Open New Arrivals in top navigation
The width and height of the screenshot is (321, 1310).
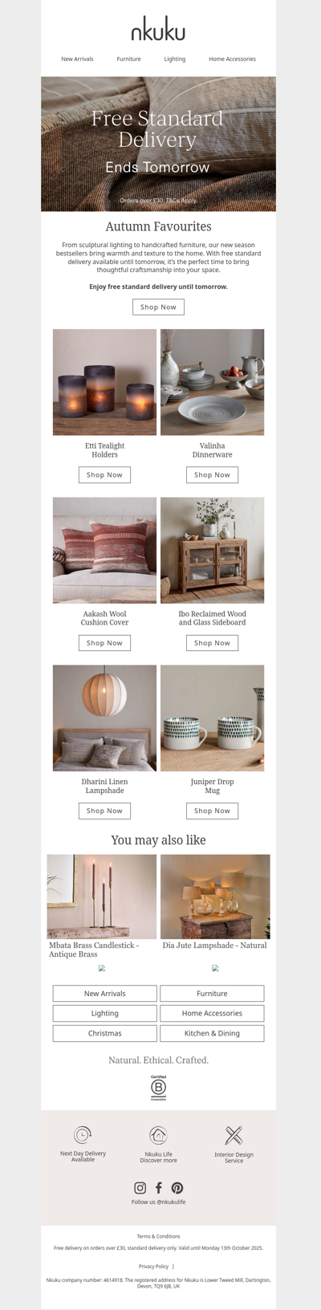(77, 59)
